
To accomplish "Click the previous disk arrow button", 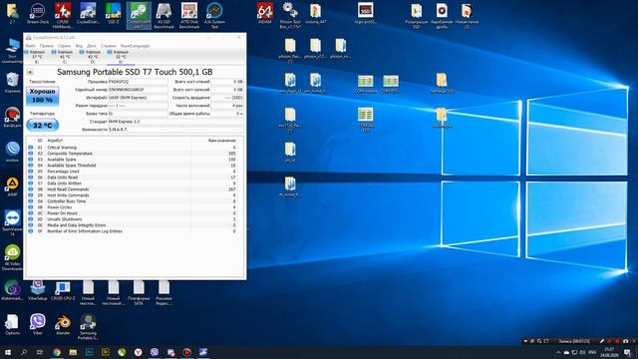I will pyautogui.click(x=30, y=72).
